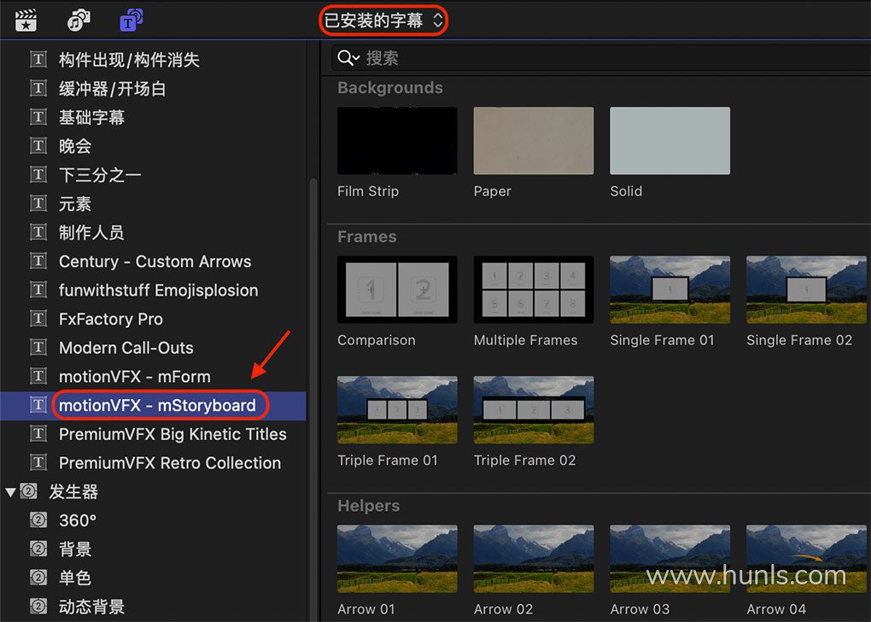
Task: Select the Single Frame 01 thumbnail
Action: [x=670, y=290]
